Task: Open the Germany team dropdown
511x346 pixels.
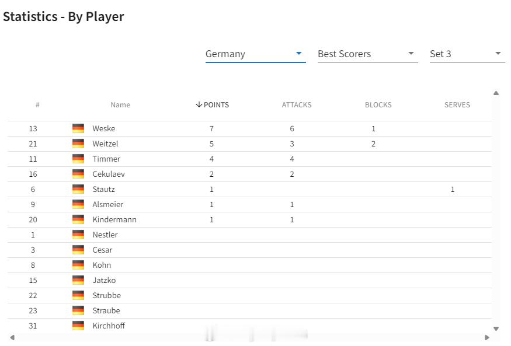Action: pyautogui.click(x=255, y=54)
